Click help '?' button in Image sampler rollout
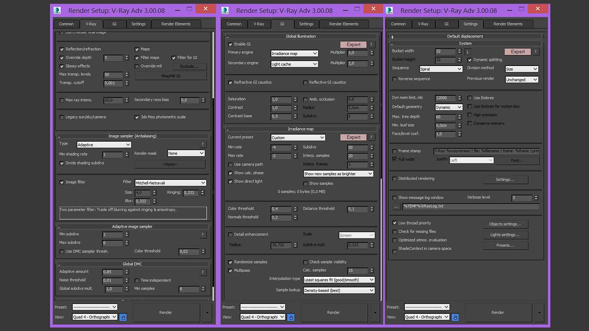Screen dimensions: 589x331 click(203, 144)
